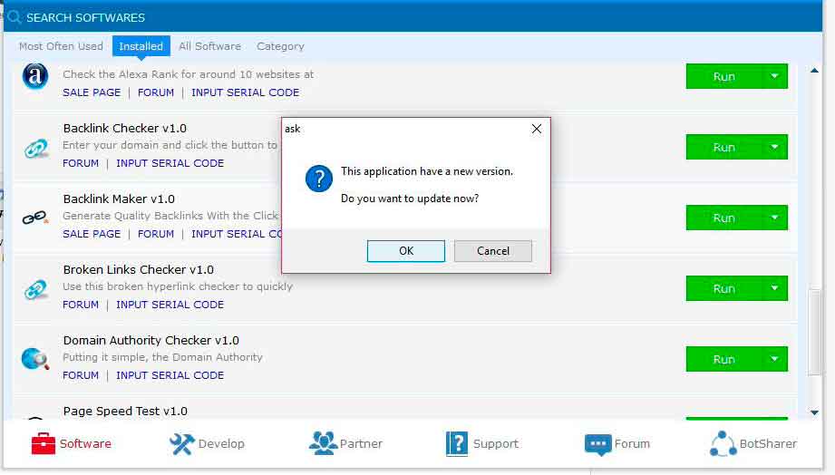This screenshot has width=835, height=475.
Task: Click the Alexa Rank app icon
Action: (x=35, y=77)
